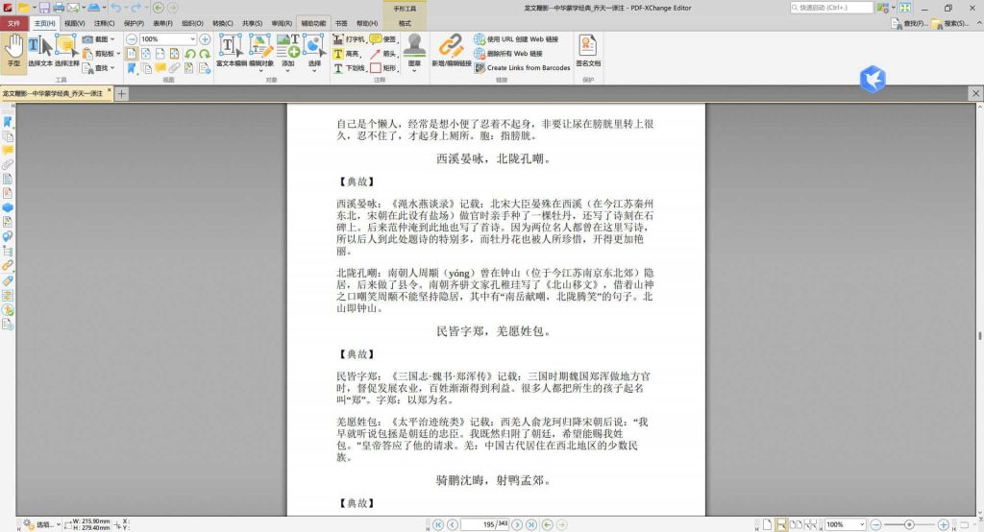
Task: Select the Underline (下划线) tool
Action: pos(348,68)
